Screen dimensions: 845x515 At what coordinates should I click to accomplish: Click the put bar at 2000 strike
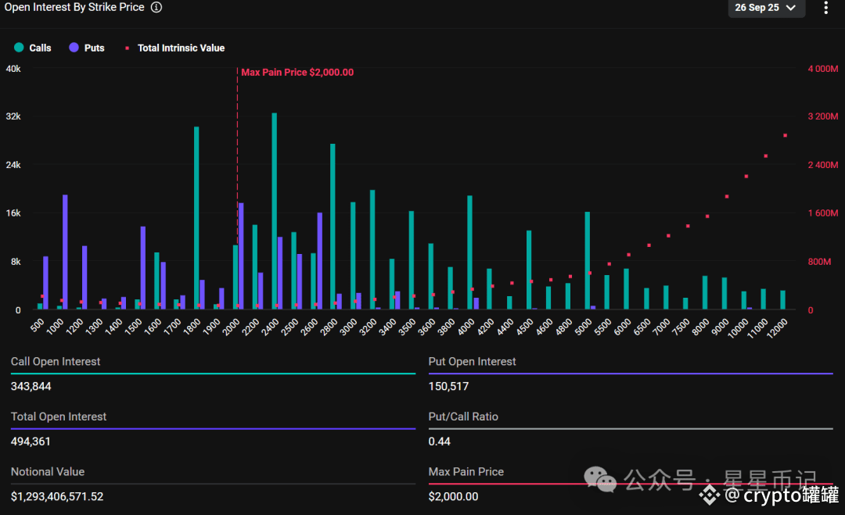(241, 256)
